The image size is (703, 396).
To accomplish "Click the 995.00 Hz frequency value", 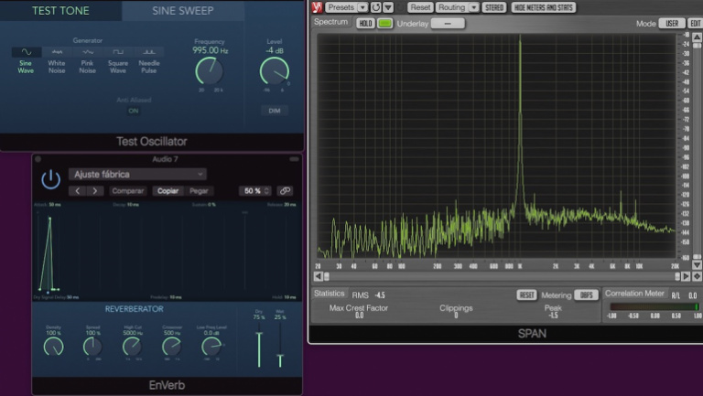I will [x=211, y=50].
